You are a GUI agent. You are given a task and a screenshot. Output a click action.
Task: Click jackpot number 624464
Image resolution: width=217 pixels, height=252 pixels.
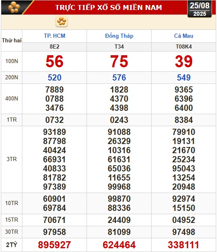click(x=119, y=245)
